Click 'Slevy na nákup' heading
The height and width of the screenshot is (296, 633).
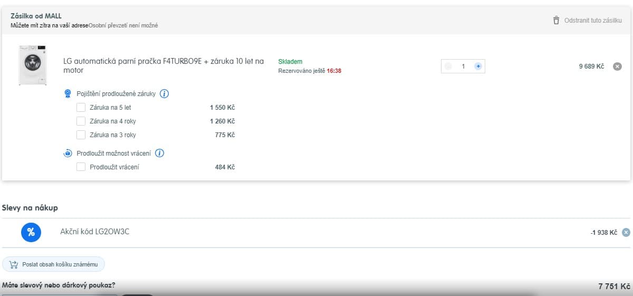point(30,208)
